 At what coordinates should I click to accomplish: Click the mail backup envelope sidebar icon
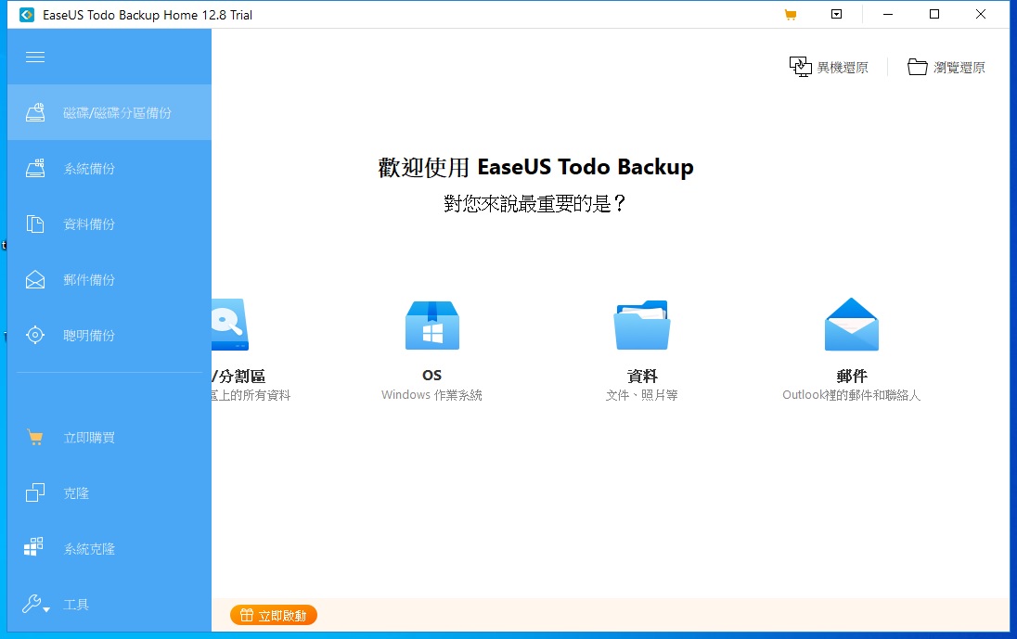coord(35,279)
